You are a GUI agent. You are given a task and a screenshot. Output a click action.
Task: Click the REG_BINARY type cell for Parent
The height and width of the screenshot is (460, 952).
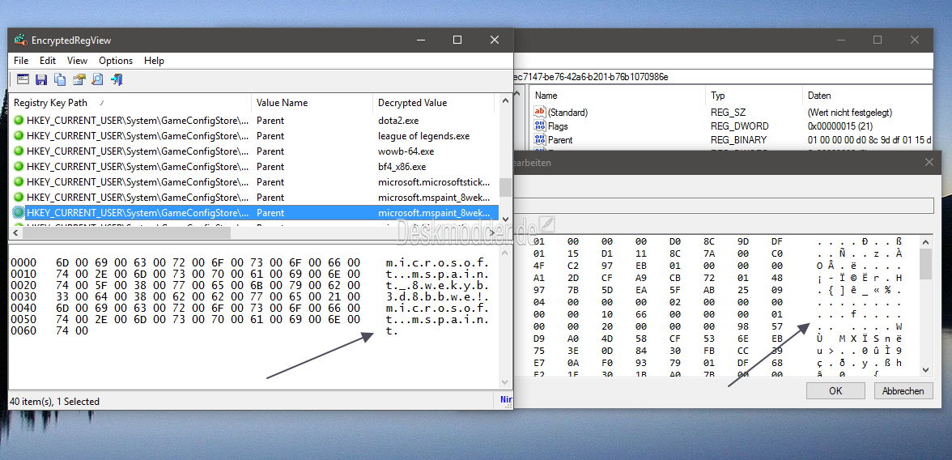tap(738, 140)
